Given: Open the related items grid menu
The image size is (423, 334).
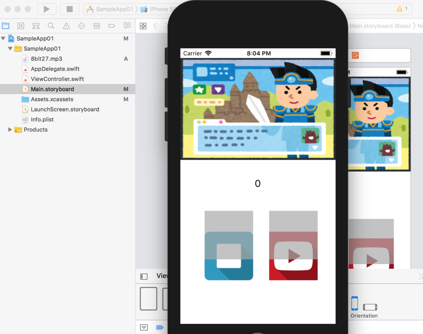Looking at the screenshot, I should click(143, 26).
